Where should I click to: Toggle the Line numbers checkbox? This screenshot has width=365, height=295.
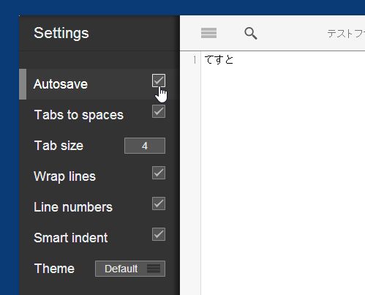tap(159, 203)
